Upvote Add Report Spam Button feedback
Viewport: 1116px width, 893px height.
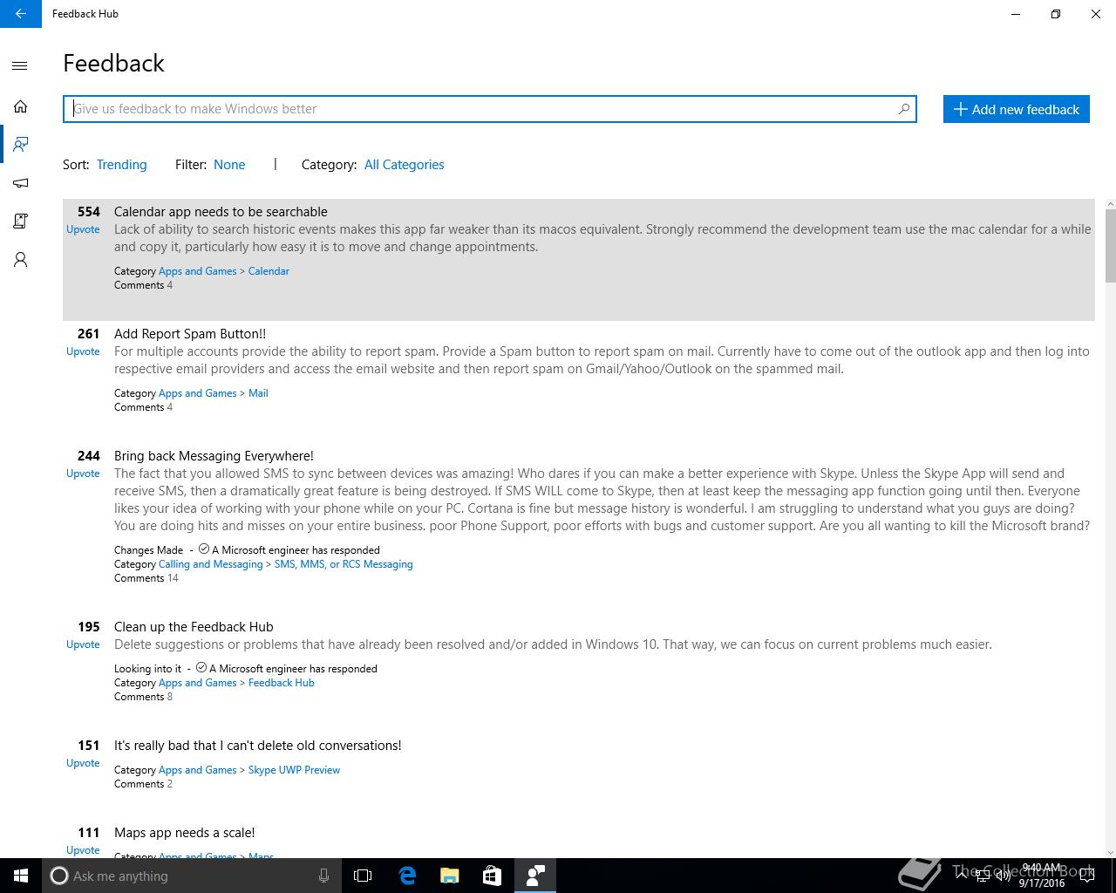pyautogui.click(x=83, y=351)
